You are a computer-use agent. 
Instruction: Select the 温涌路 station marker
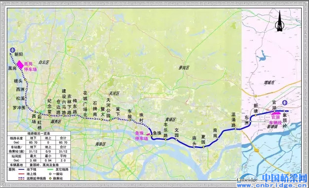click(x=235, y=129)
